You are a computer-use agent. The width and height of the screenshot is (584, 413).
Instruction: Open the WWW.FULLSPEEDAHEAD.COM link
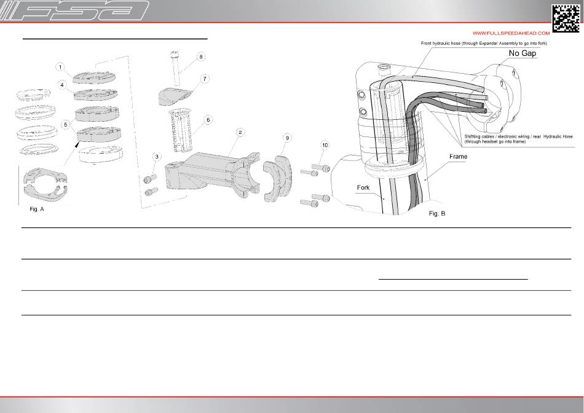click(511, 33)
